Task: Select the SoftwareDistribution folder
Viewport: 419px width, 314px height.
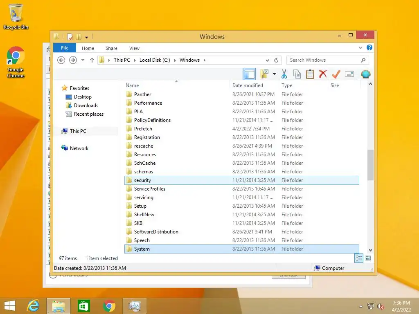Action: [x=242, y=232]
